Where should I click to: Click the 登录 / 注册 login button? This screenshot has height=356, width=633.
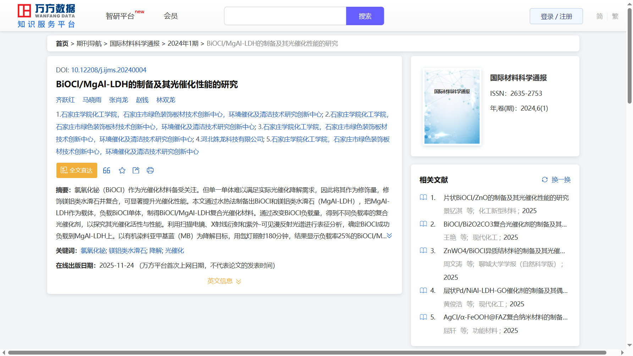(x=556, y=16)
